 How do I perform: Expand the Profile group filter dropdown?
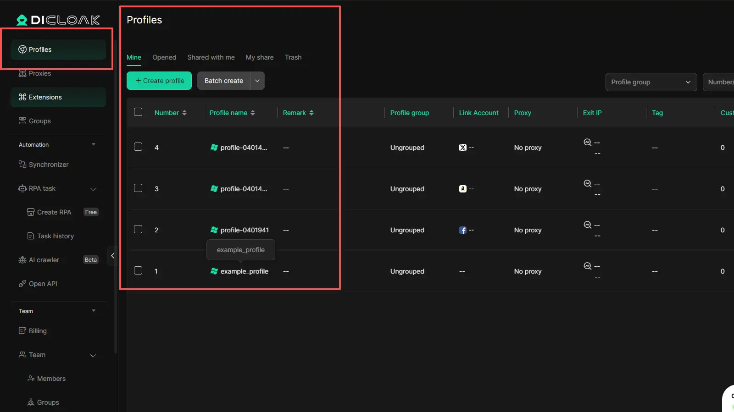tap(651, 82)
